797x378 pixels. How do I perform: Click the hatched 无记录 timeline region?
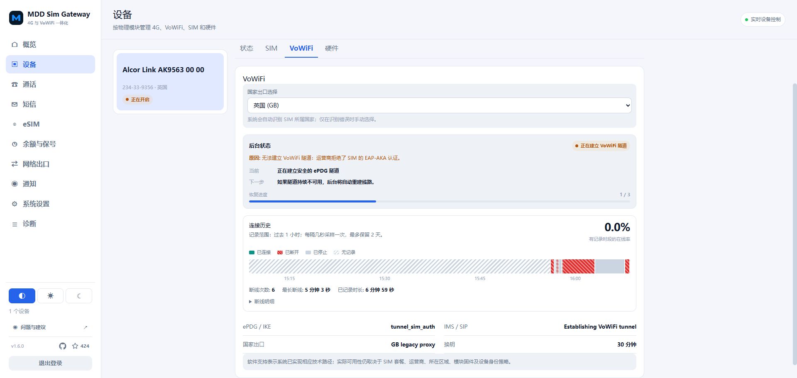(x=399, y=266)
